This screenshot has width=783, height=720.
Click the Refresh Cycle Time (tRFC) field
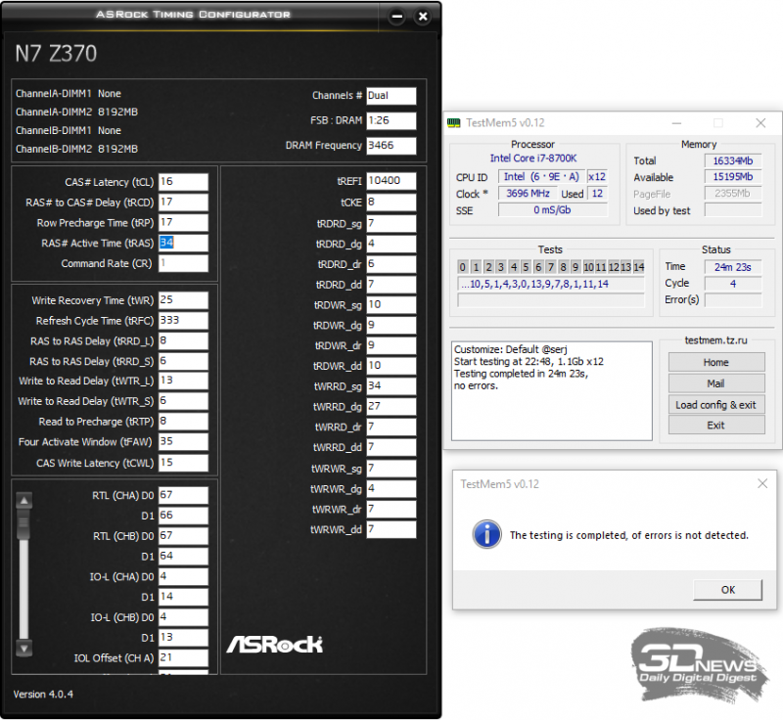click(183, 321)
